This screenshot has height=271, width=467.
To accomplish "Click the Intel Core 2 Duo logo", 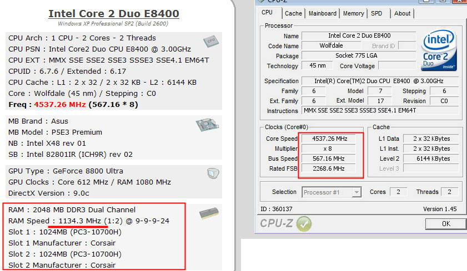I will coord(439,50).
